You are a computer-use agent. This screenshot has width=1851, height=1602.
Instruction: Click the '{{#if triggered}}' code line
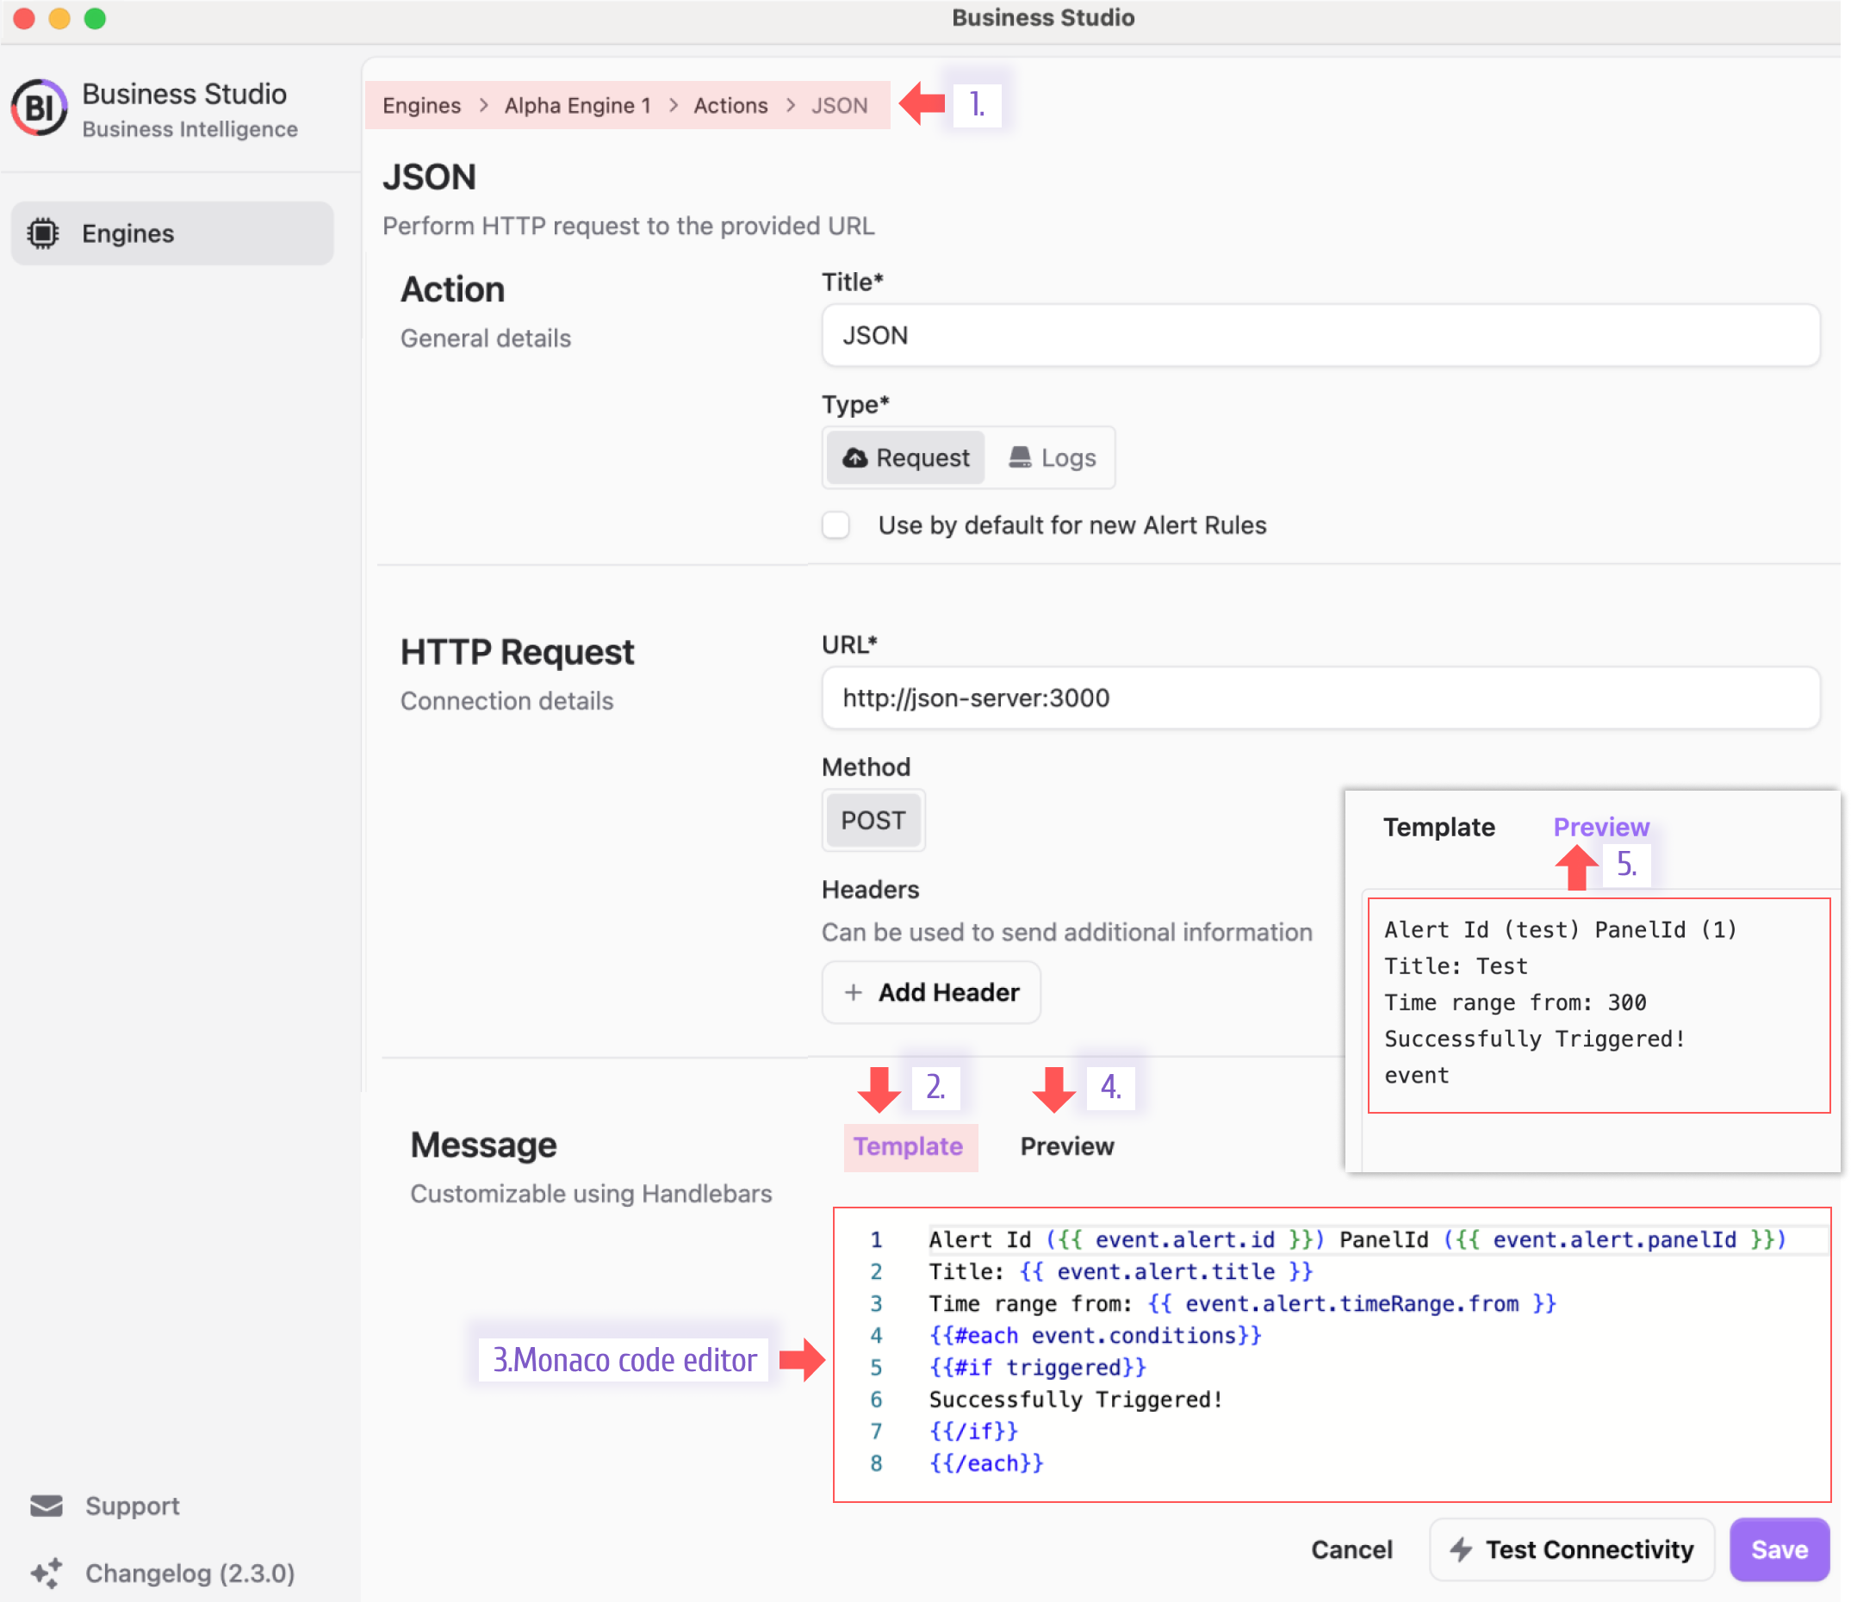tap(1038, 1368)
